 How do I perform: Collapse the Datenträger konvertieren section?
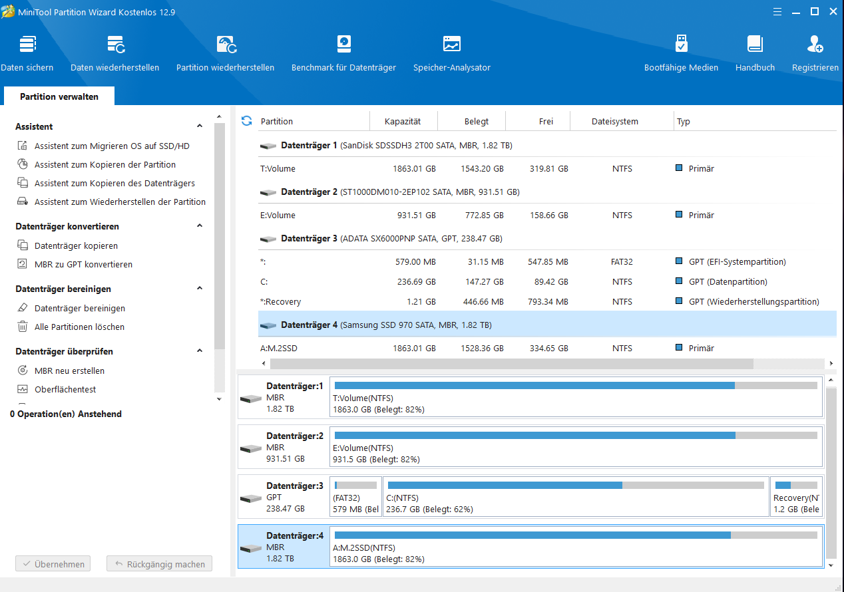pos(200,226)
